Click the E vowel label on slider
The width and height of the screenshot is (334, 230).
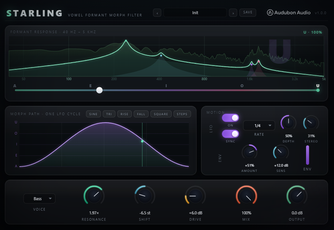coord(90,86)
